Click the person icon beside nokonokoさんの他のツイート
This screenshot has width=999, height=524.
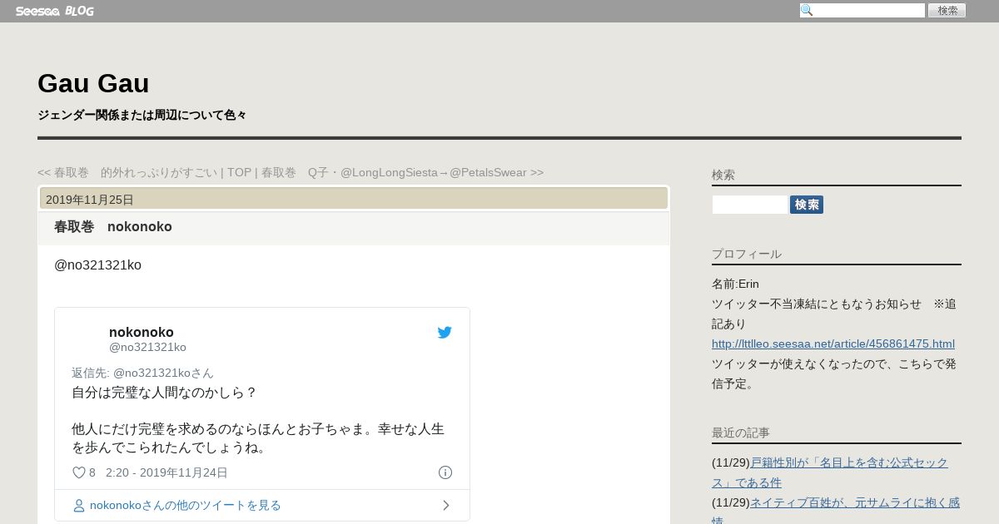[79, 506]
